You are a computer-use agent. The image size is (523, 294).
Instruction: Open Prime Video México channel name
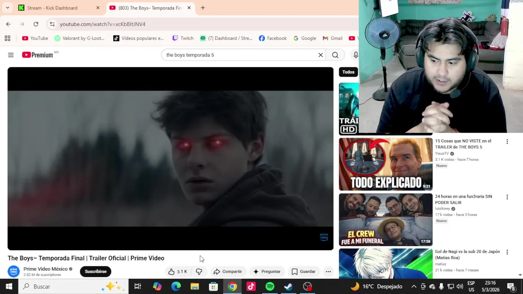[45, 269]
